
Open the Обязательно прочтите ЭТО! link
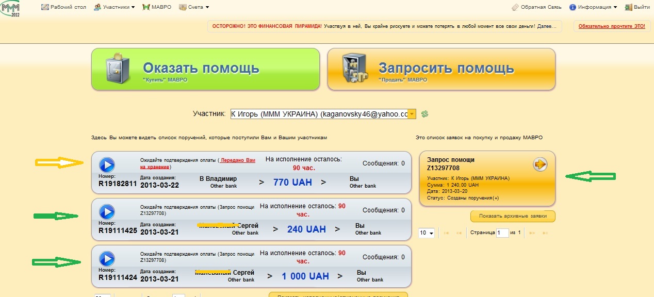[612, 26]
